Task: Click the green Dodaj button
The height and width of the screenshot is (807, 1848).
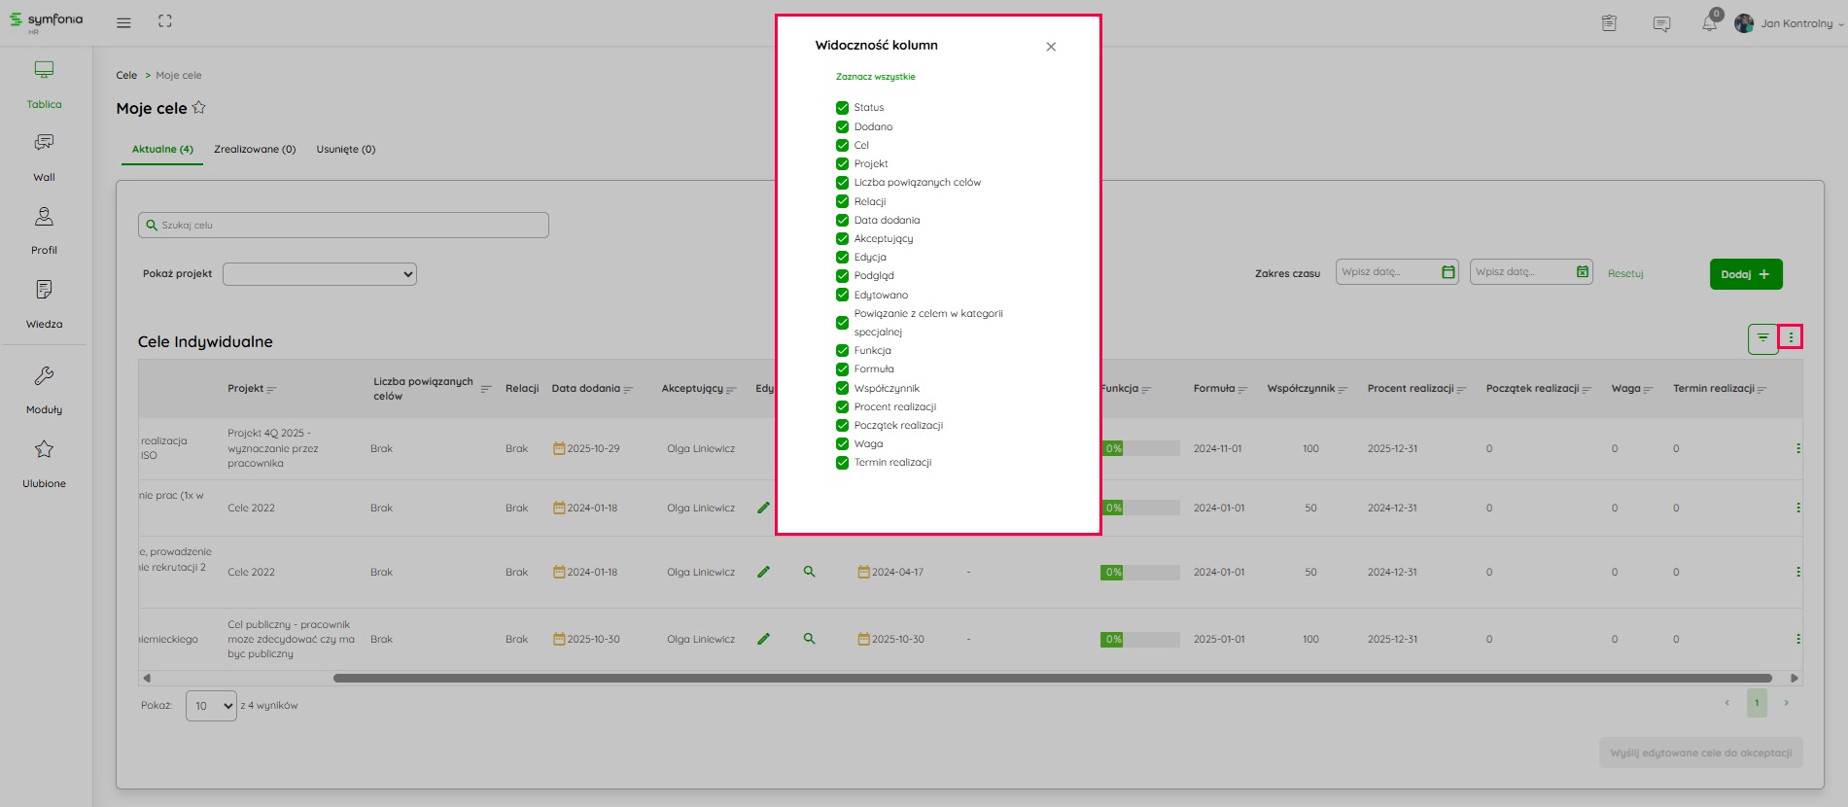Action: (x=1745, y=274)
